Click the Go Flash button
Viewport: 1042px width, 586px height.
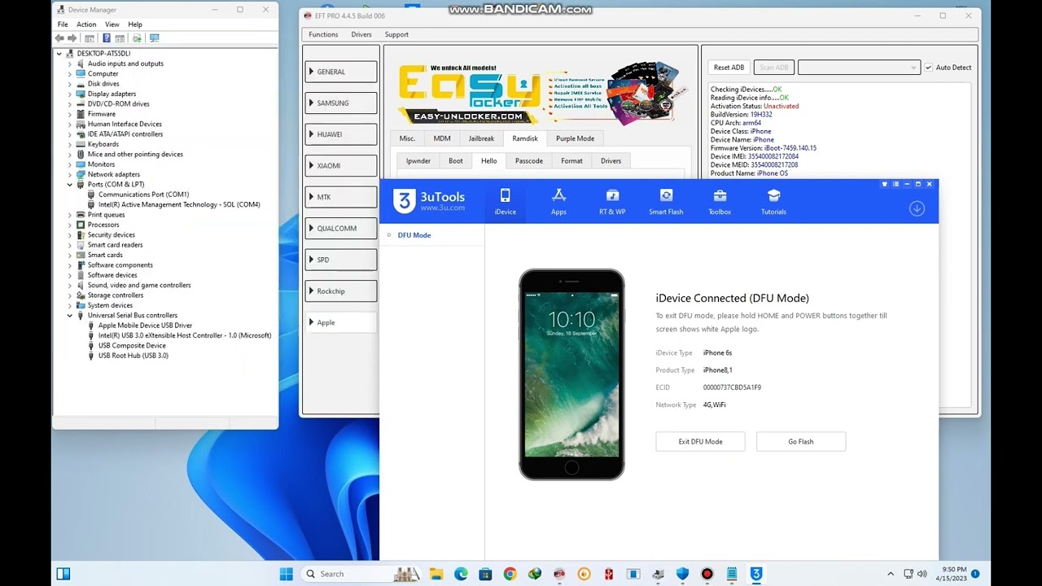click(x=801, y=442)
